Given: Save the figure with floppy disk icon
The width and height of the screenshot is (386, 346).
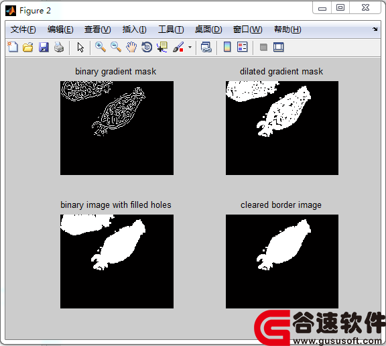Looking at the screenshot, I should (44, 47).
